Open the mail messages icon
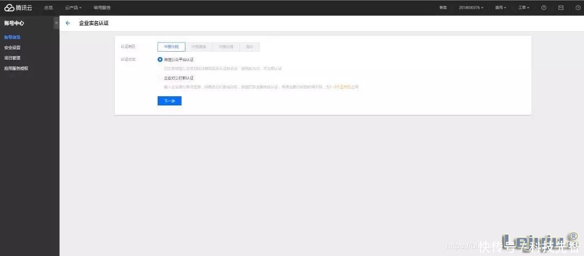 (x=561, y=8)
